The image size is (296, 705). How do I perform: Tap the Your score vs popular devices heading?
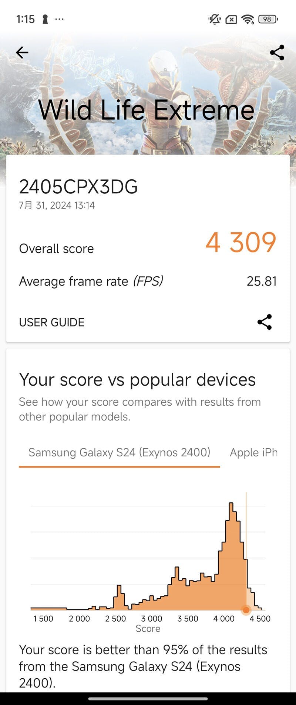(137, 380)
